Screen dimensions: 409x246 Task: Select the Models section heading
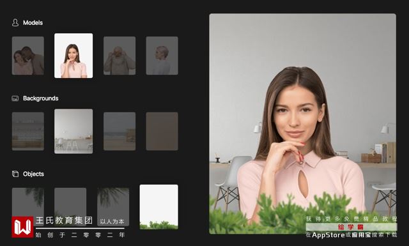33,23
